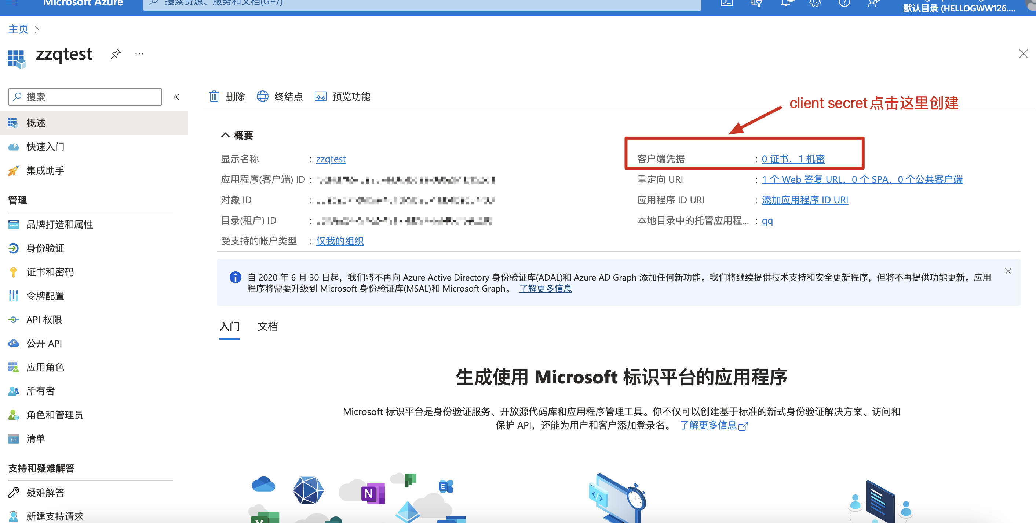This screenshot has height=523, width=1036.
Task: Open 终结点 from the toolbar
Action: tap(280, 96)
